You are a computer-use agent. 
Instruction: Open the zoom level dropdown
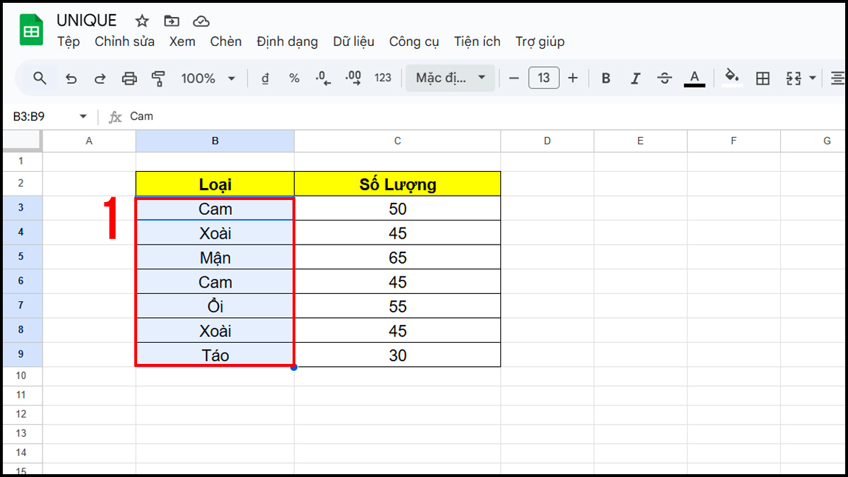point(208,78)
